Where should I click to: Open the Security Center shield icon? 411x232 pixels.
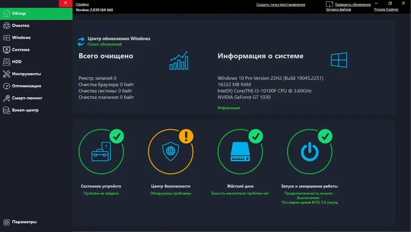[x=171, y=151]
